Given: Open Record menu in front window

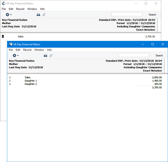Looking at the screenshot, I should (27, 50).
